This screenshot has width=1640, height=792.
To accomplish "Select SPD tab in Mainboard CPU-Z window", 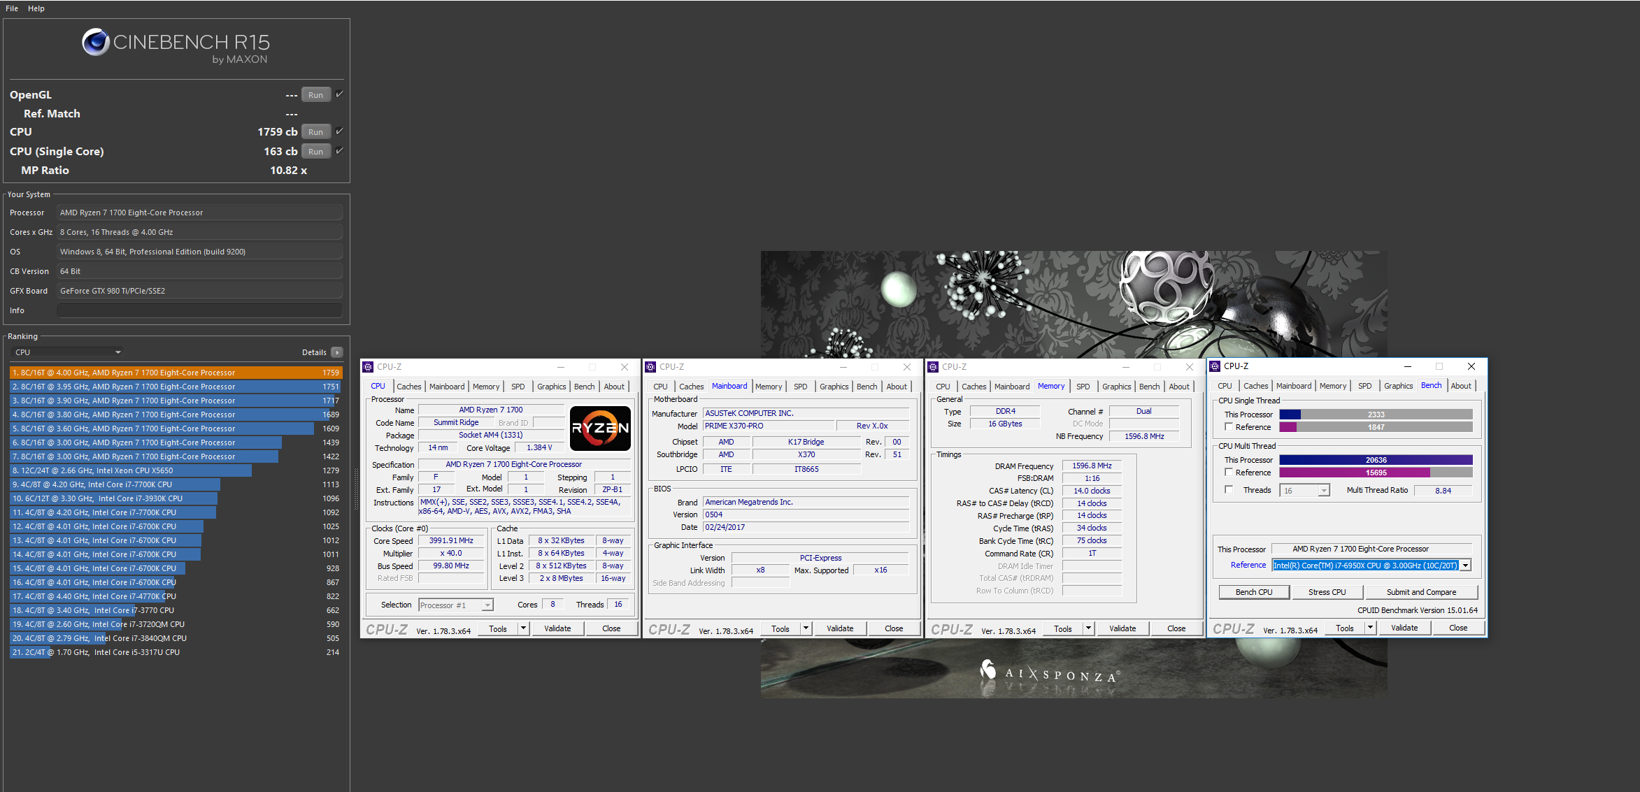I will point(801,387).
